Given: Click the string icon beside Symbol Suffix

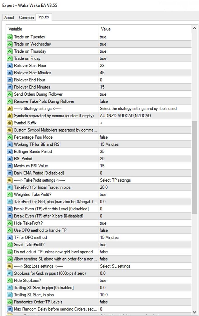Looking at the screenshot, I should click(x=10, y=123).
